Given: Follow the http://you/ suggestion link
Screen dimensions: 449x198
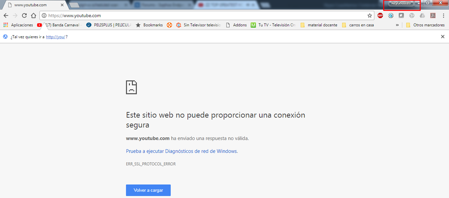Looking at the screenshot, I should 55,37.
